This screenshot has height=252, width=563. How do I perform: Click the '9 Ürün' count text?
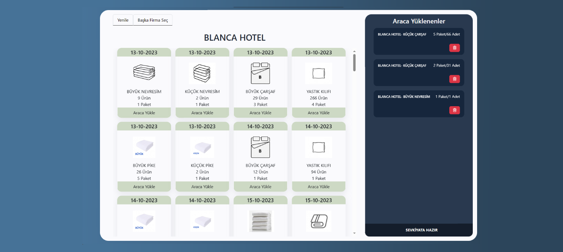click(144, 98)
